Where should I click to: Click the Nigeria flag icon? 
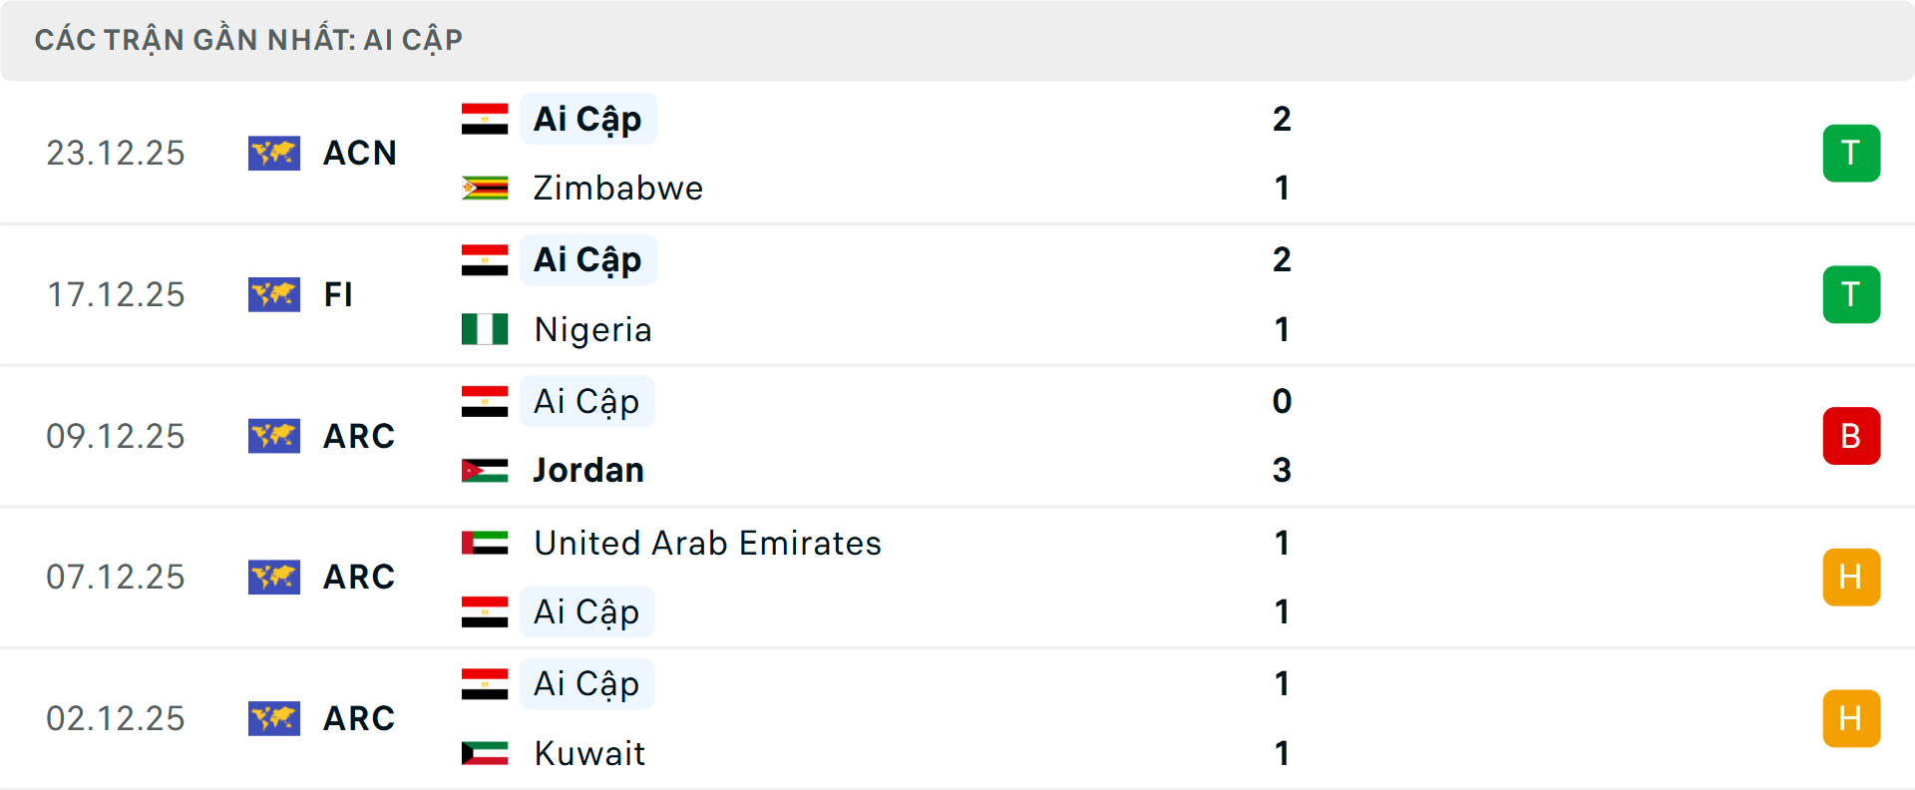click(485, 329)
